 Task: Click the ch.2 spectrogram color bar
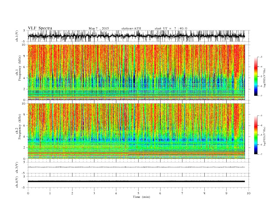click(256, 135)
